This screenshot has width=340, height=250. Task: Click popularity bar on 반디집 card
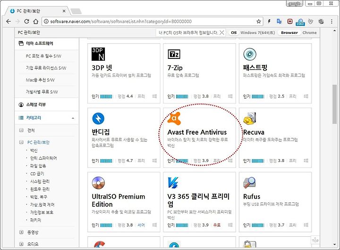click(x=106, y=161)
